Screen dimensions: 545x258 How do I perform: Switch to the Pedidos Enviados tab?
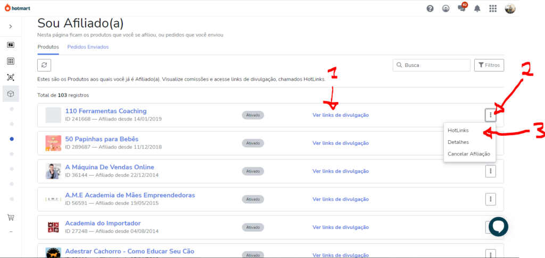point(88,47)
